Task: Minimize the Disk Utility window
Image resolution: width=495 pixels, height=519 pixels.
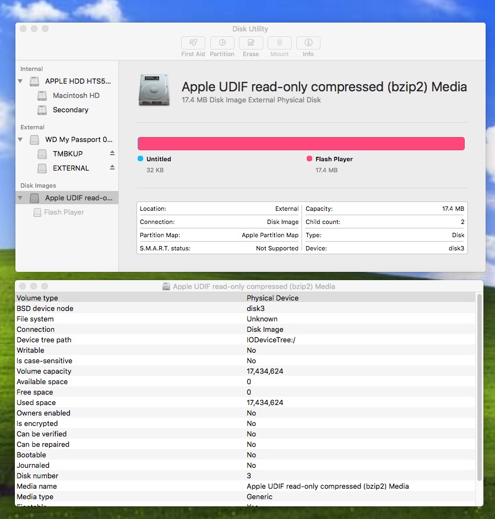Action: pos(34,29)
